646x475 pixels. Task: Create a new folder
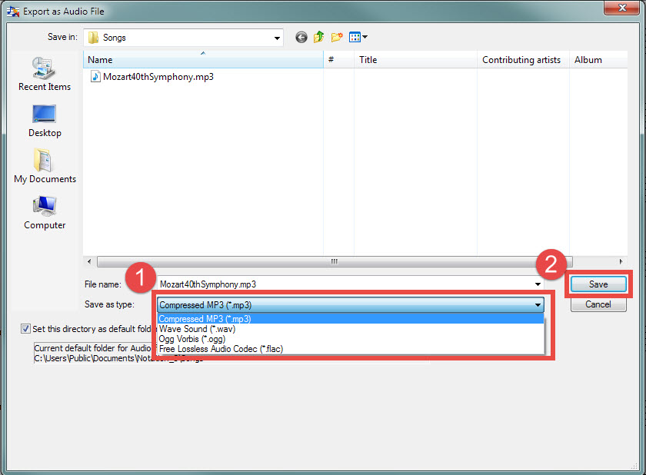337,37
